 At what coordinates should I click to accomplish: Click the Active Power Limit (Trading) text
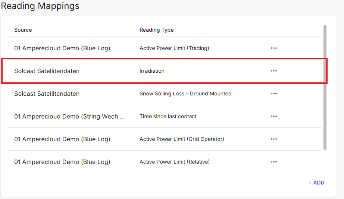tap(174, 48)
